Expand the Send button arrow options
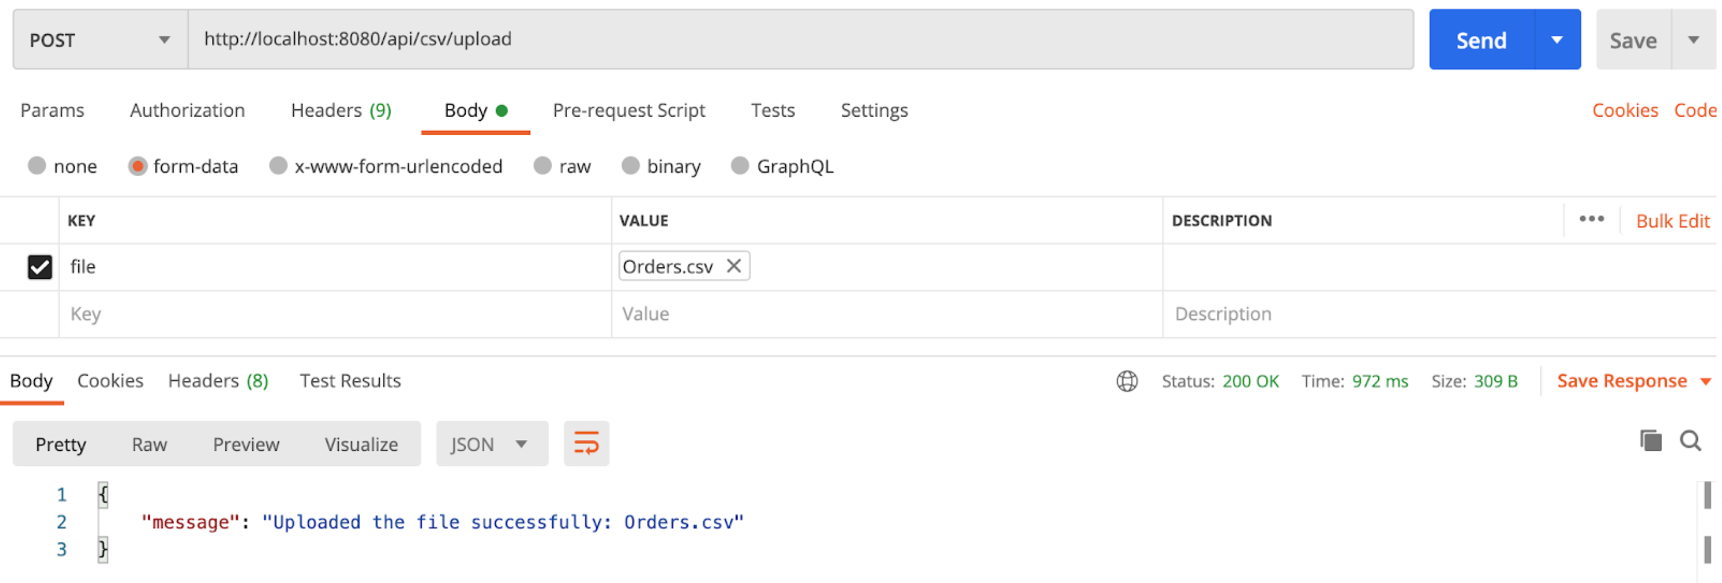 click(1557, 40)
